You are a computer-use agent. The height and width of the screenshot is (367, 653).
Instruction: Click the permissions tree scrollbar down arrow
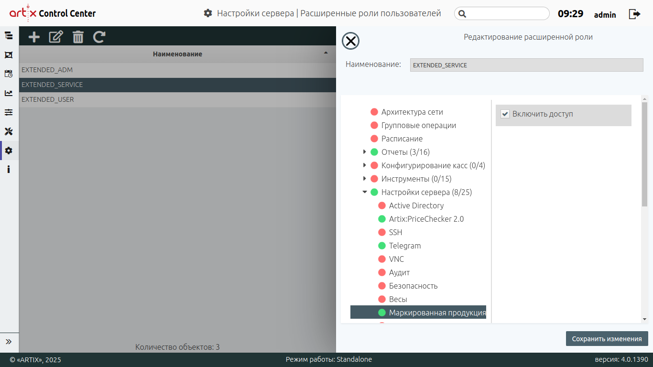tap(644, 319)
